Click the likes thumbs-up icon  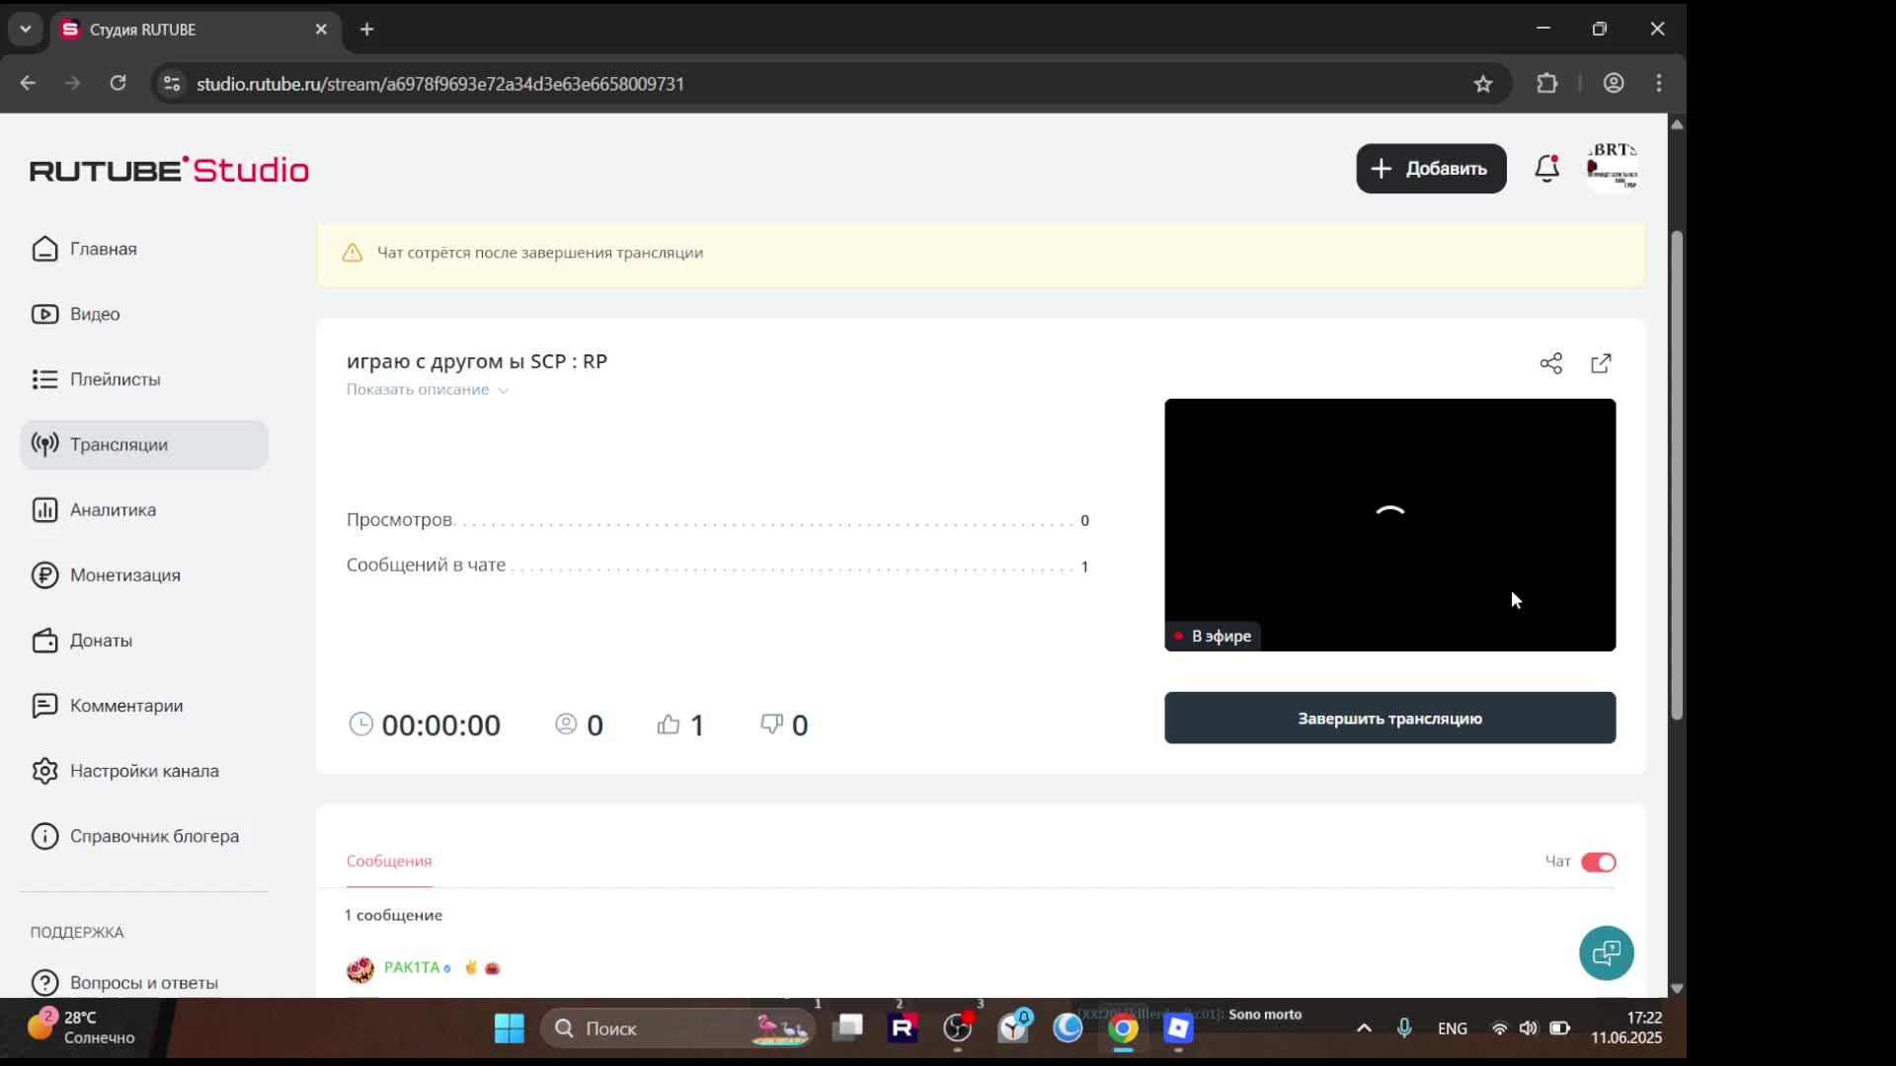(x=669, y=724)
